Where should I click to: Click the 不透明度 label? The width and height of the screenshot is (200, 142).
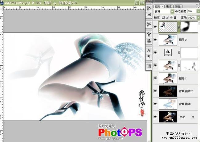[181, 11]
